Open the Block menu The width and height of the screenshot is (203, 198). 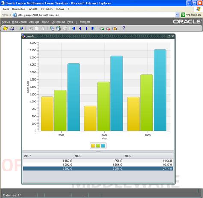point(45,22)
